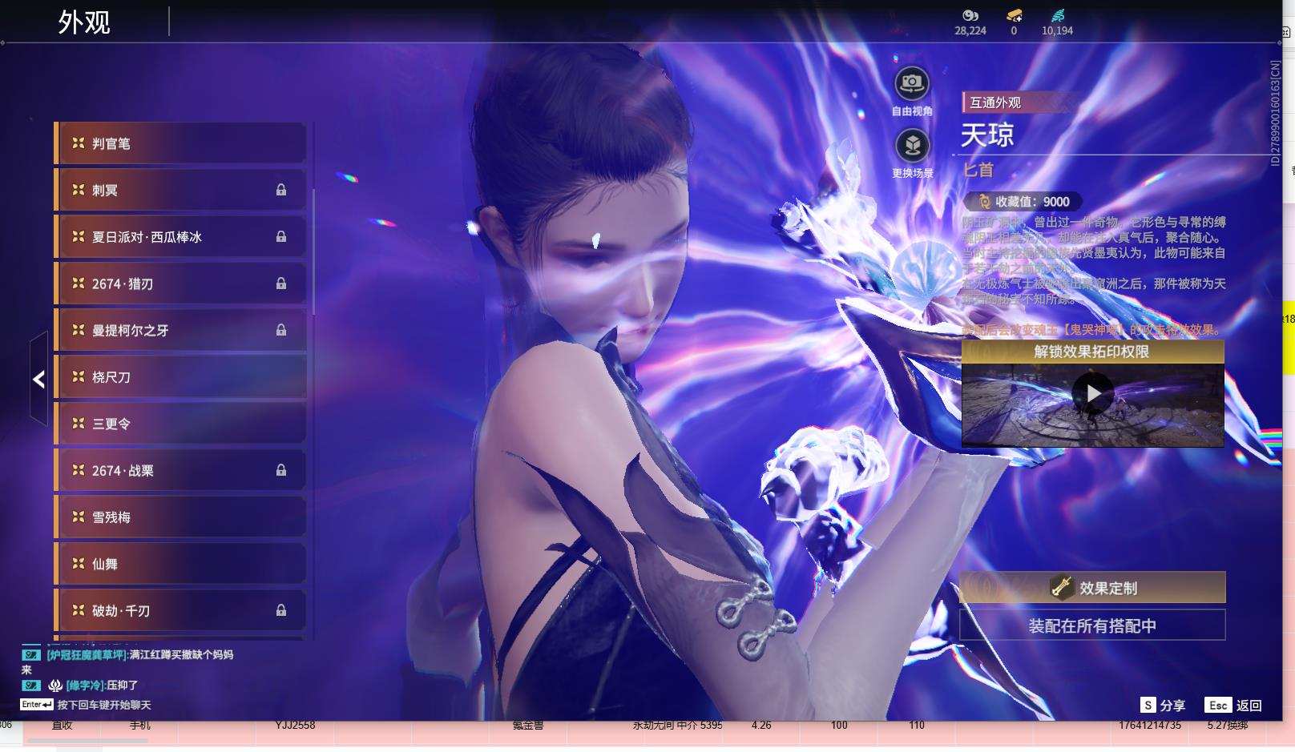Open 效果定制 effect customization

(x=1092, y=588)
